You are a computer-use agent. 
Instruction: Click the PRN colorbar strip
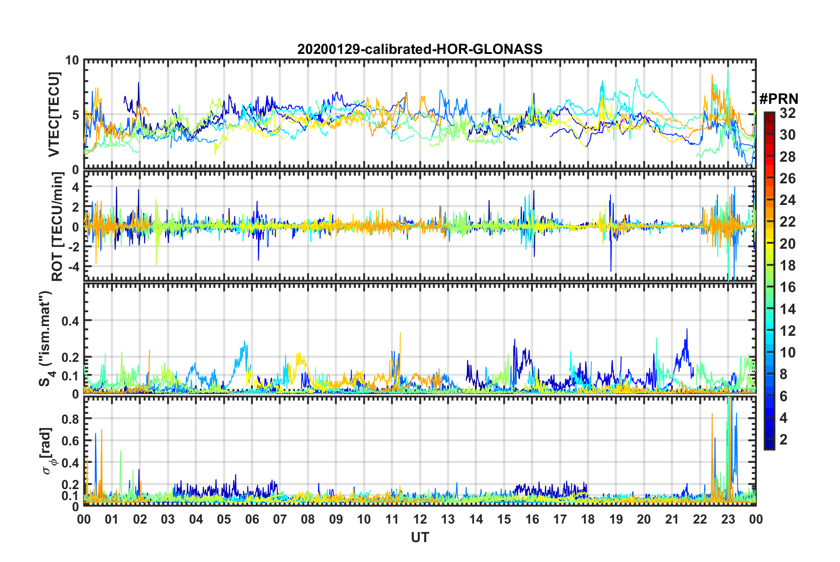[x=769, y=281]
